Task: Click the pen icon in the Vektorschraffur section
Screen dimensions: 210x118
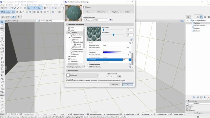Action: point(111,76)
